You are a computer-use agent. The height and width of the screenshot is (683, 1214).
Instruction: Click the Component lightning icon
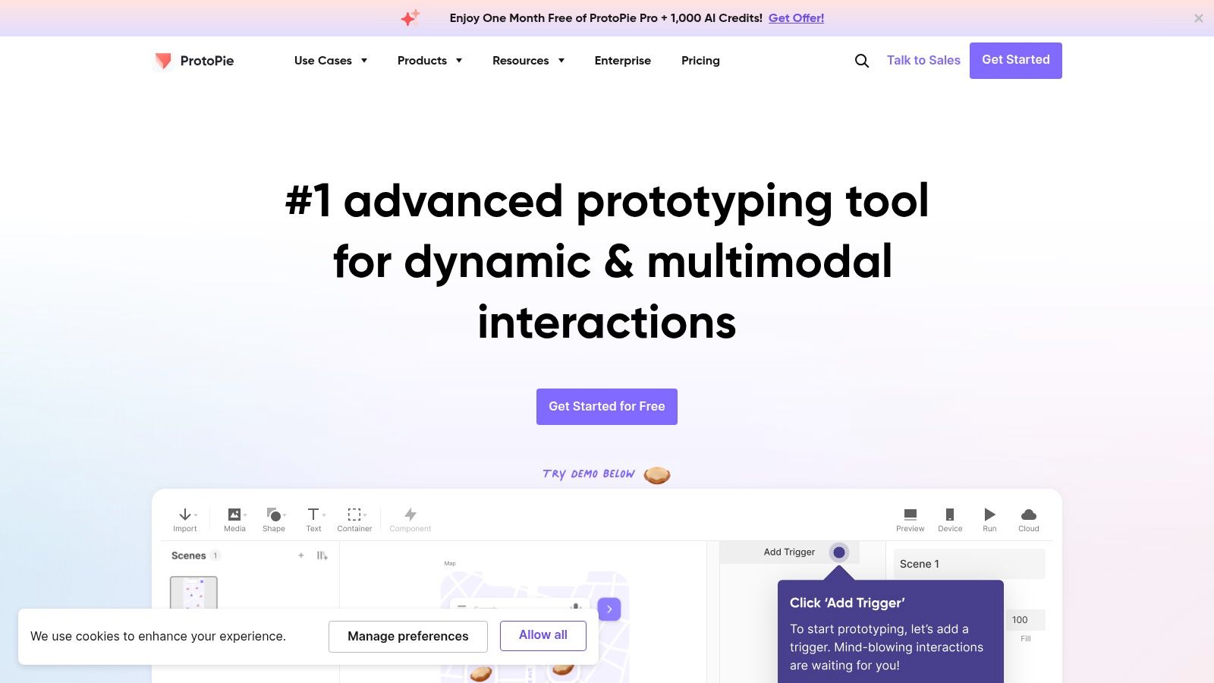pyautogui.click(x=410, y=515)
